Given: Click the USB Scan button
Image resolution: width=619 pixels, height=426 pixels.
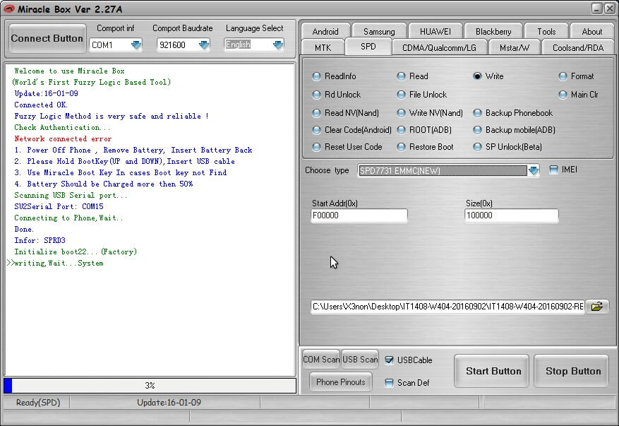Looking at the screenshot, I should [360, 359].
